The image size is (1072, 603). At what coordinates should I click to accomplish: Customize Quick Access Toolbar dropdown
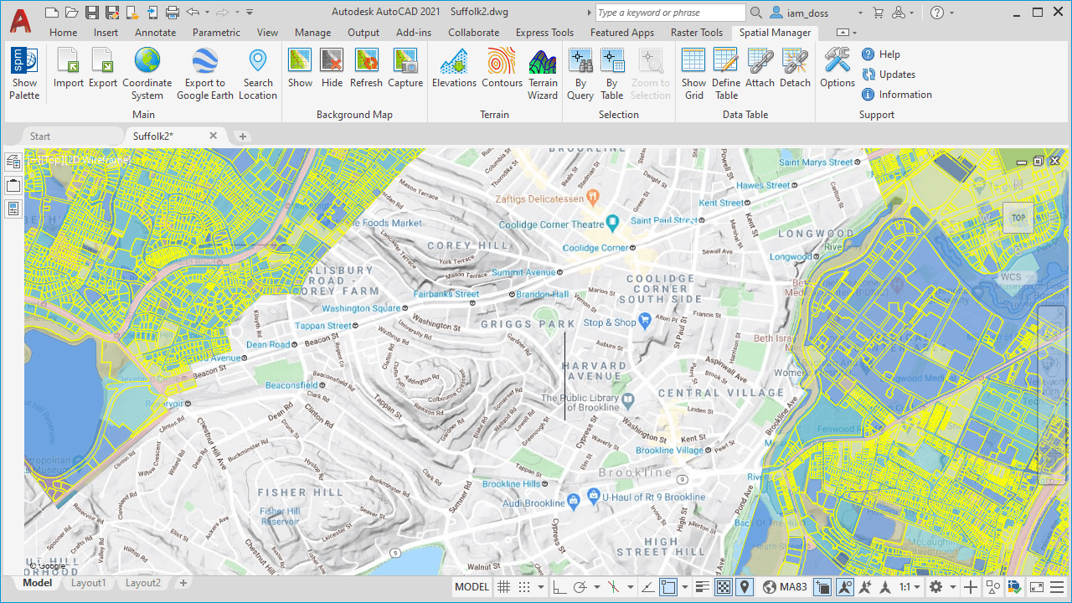coord(250,13)
